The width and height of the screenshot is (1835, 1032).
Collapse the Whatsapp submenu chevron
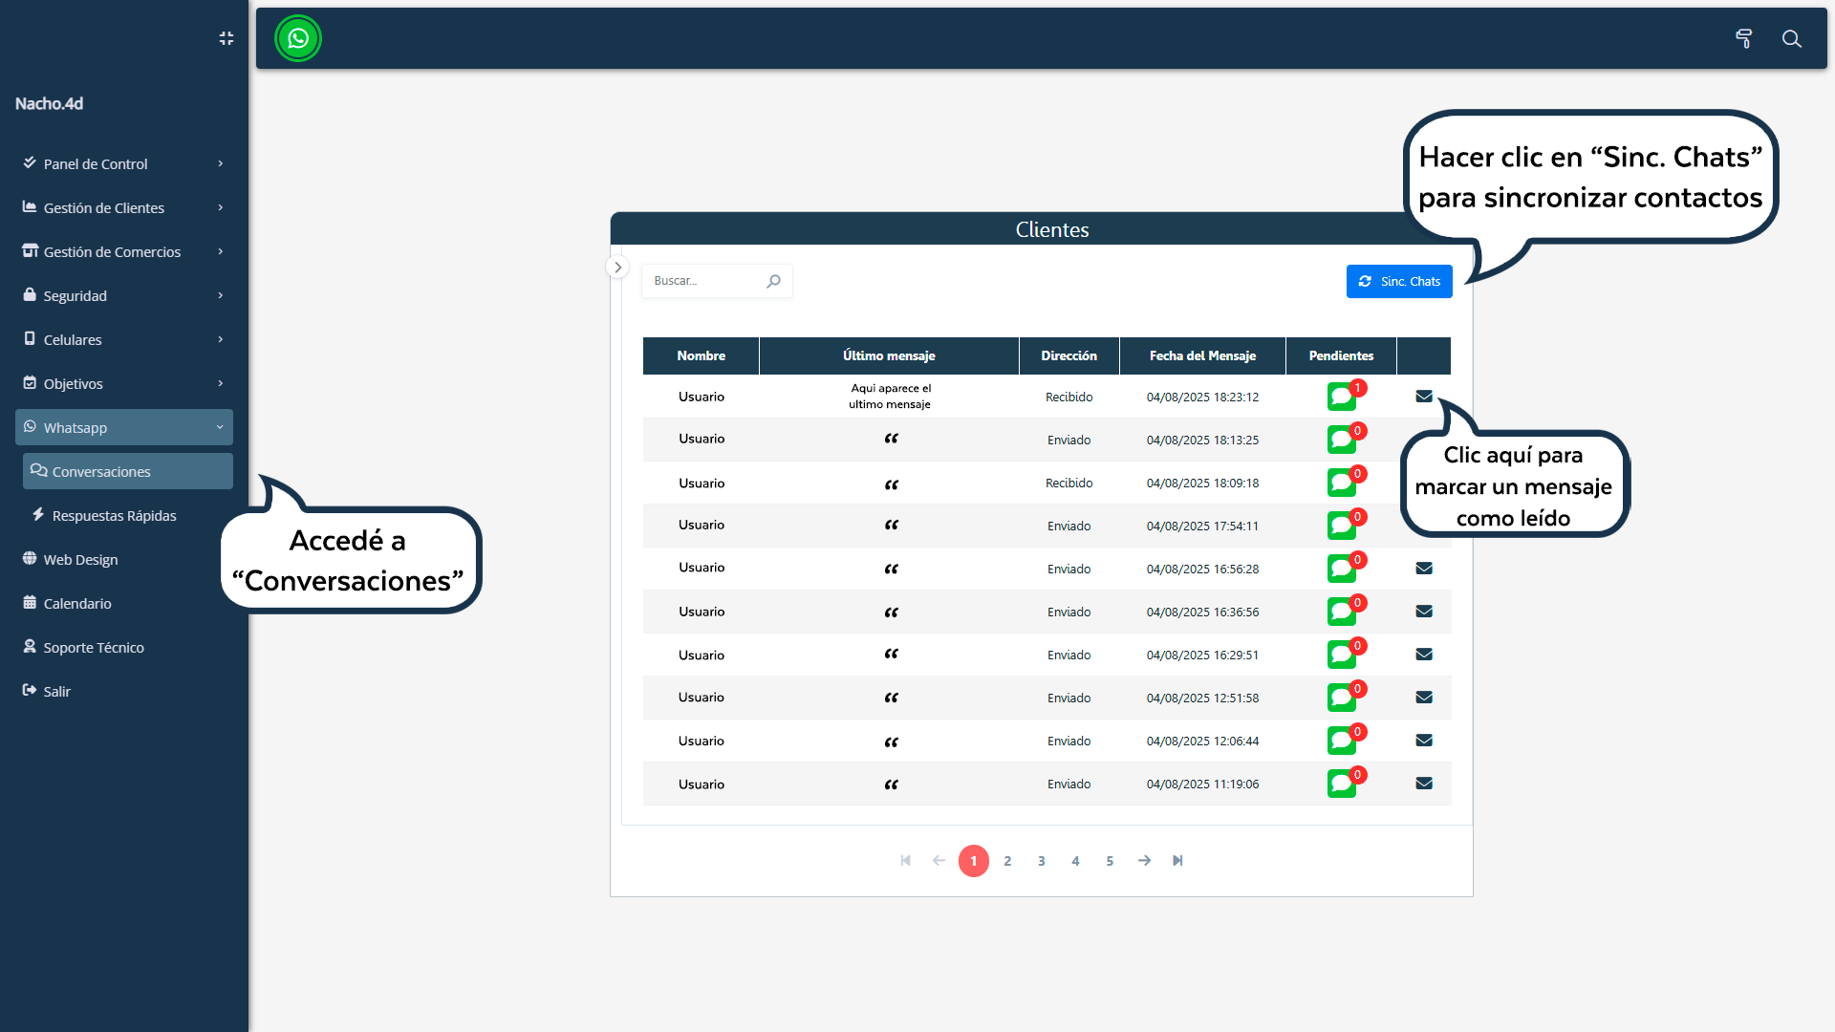click(x=221, y=427)
